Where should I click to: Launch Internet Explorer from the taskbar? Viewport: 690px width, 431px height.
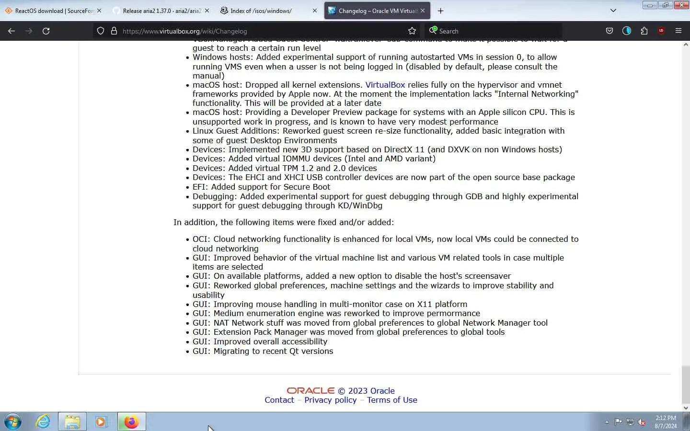[x=43, y=421]
